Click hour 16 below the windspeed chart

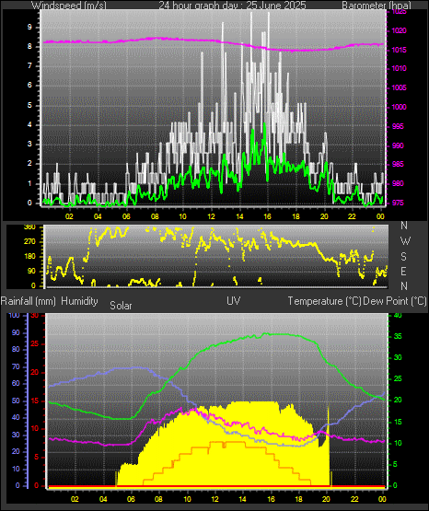coord(267,216)
